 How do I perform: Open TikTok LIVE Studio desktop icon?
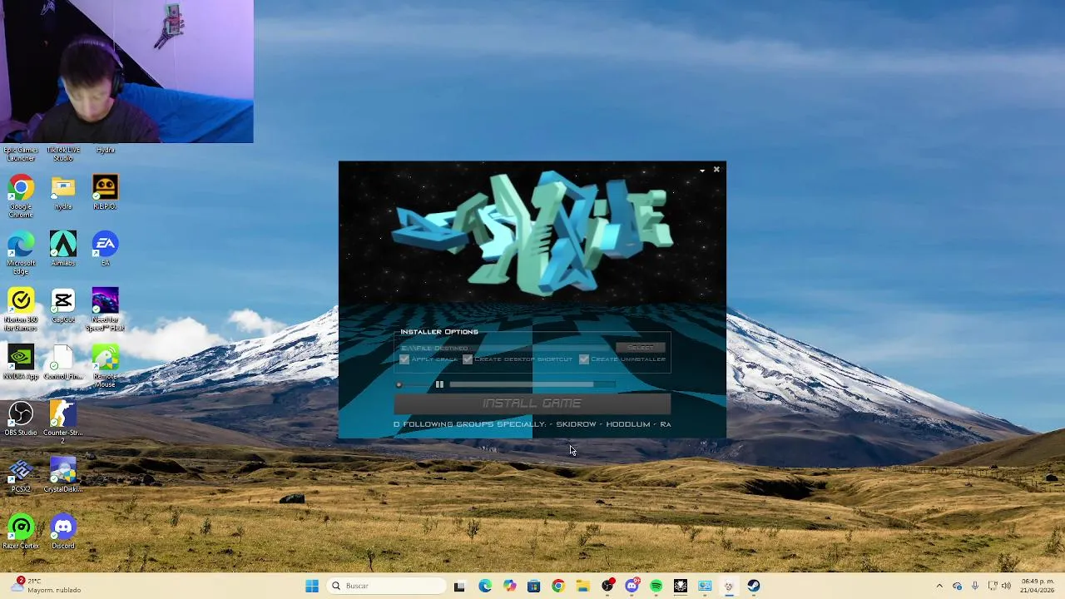click(63, 153)
